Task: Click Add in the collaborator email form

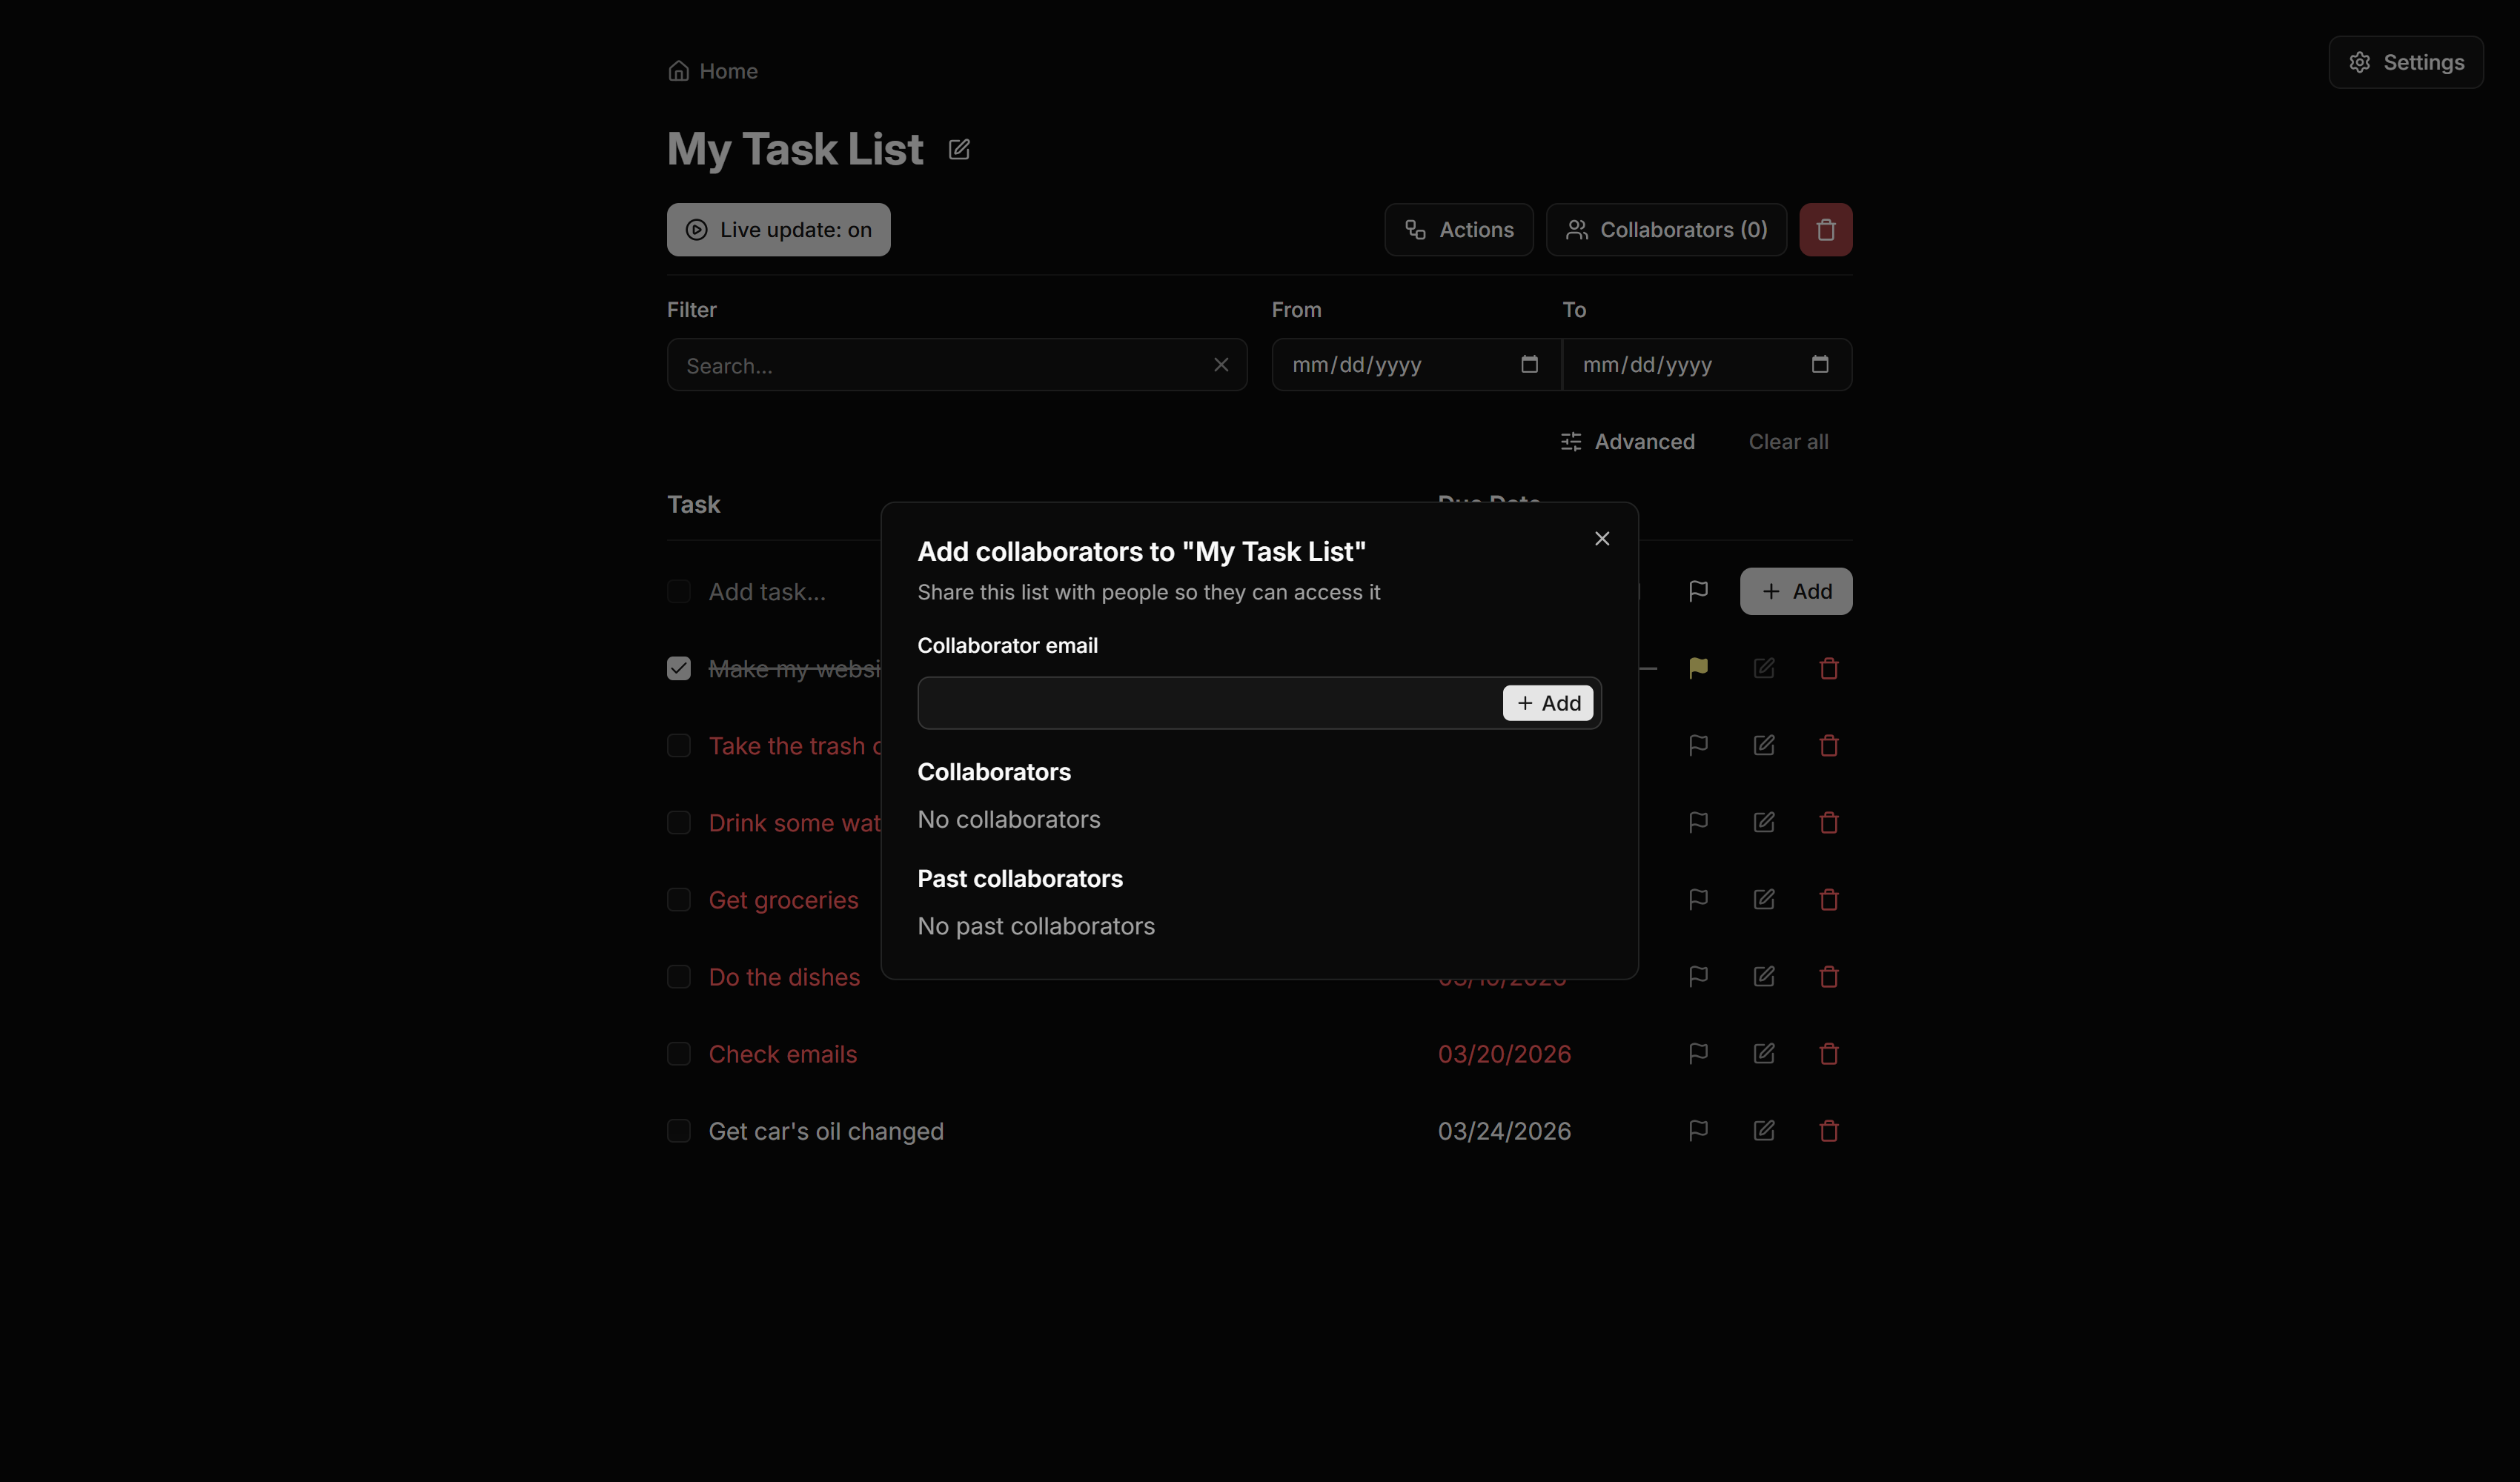Action: tap(1547, 702)
